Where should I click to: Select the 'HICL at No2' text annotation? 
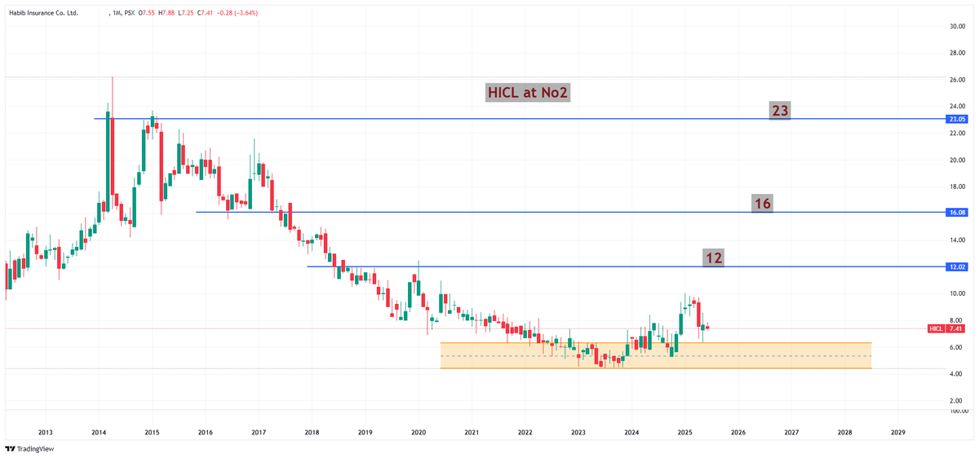pos(527,92)
